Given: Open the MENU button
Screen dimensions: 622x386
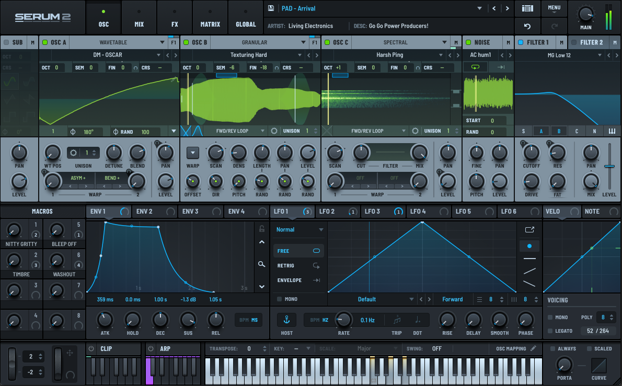Looking at the screenshot, I should point(554,8).
